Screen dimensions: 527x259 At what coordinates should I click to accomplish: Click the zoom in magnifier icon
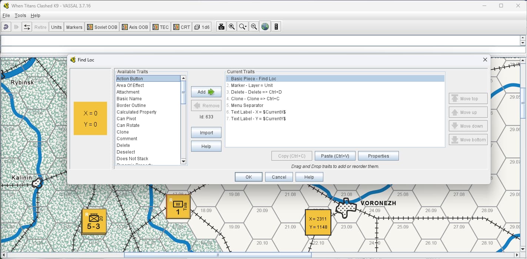click(x=232, y=27)
